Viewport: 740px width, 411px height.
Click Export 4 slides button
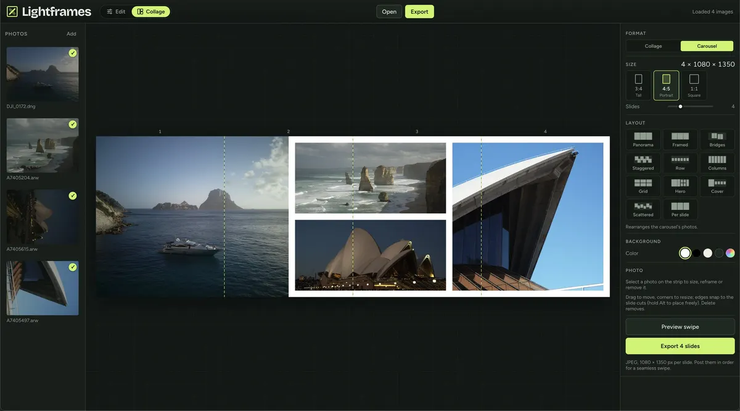coord(680,346)
